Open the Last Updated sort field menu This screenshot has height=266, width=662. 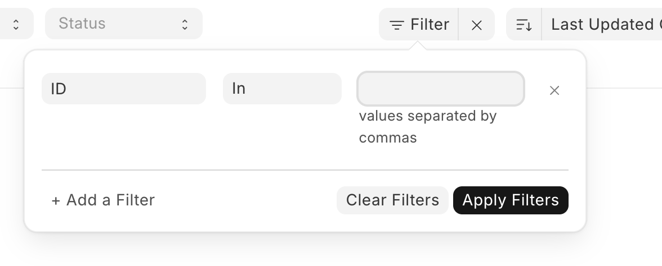[x=602, y=25]
